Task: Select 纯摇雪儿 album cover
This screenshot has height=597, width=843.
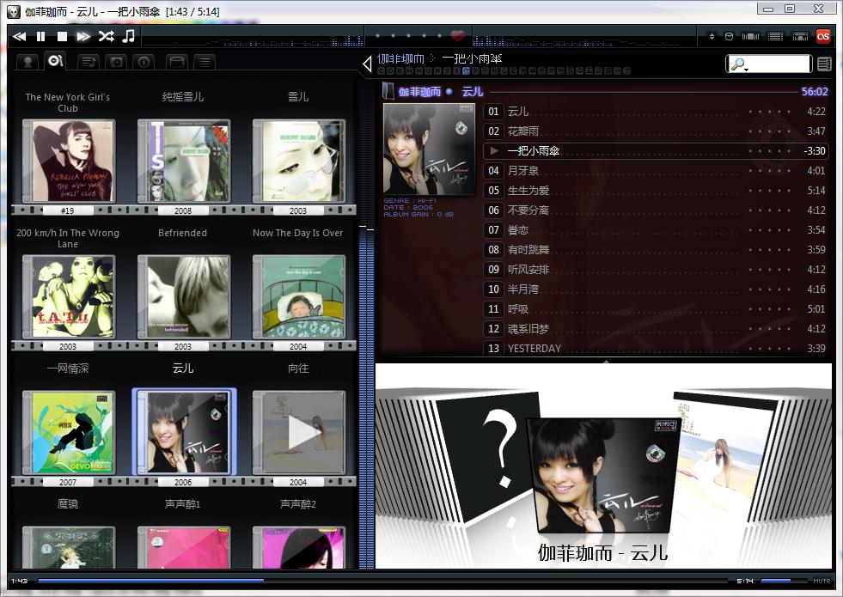Action: [x=184, y=161]
